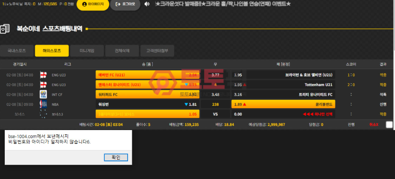Click the 승 [홈] column header
This screenshot has height=179, width=395.
148,65
